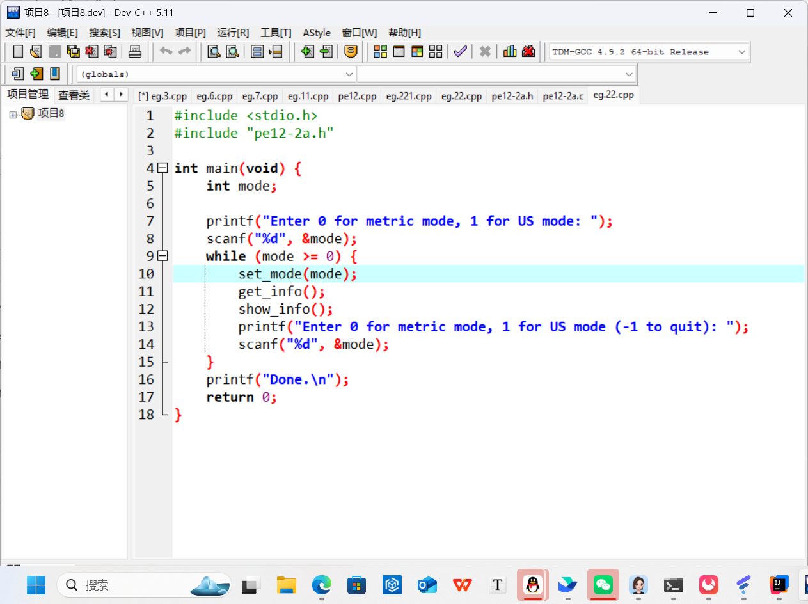Expand the 项目8 project tree node
This screenshot has height=604, width=808.
13,114
